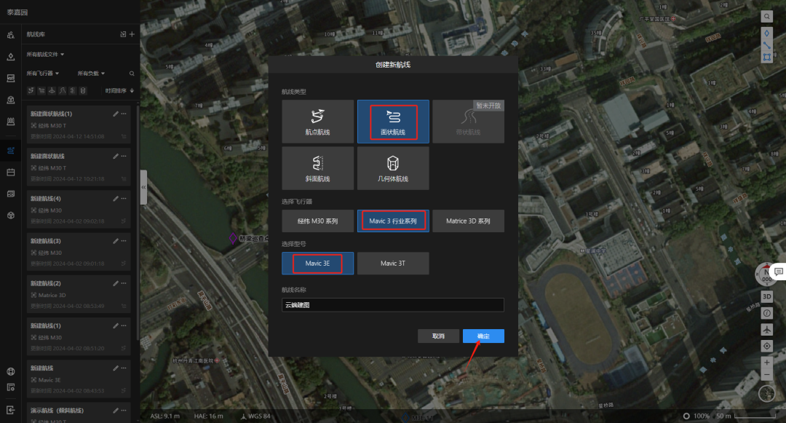Choose the 面状航线 area route type
Screen dimensions: 786x423
[x=393, y=122]
